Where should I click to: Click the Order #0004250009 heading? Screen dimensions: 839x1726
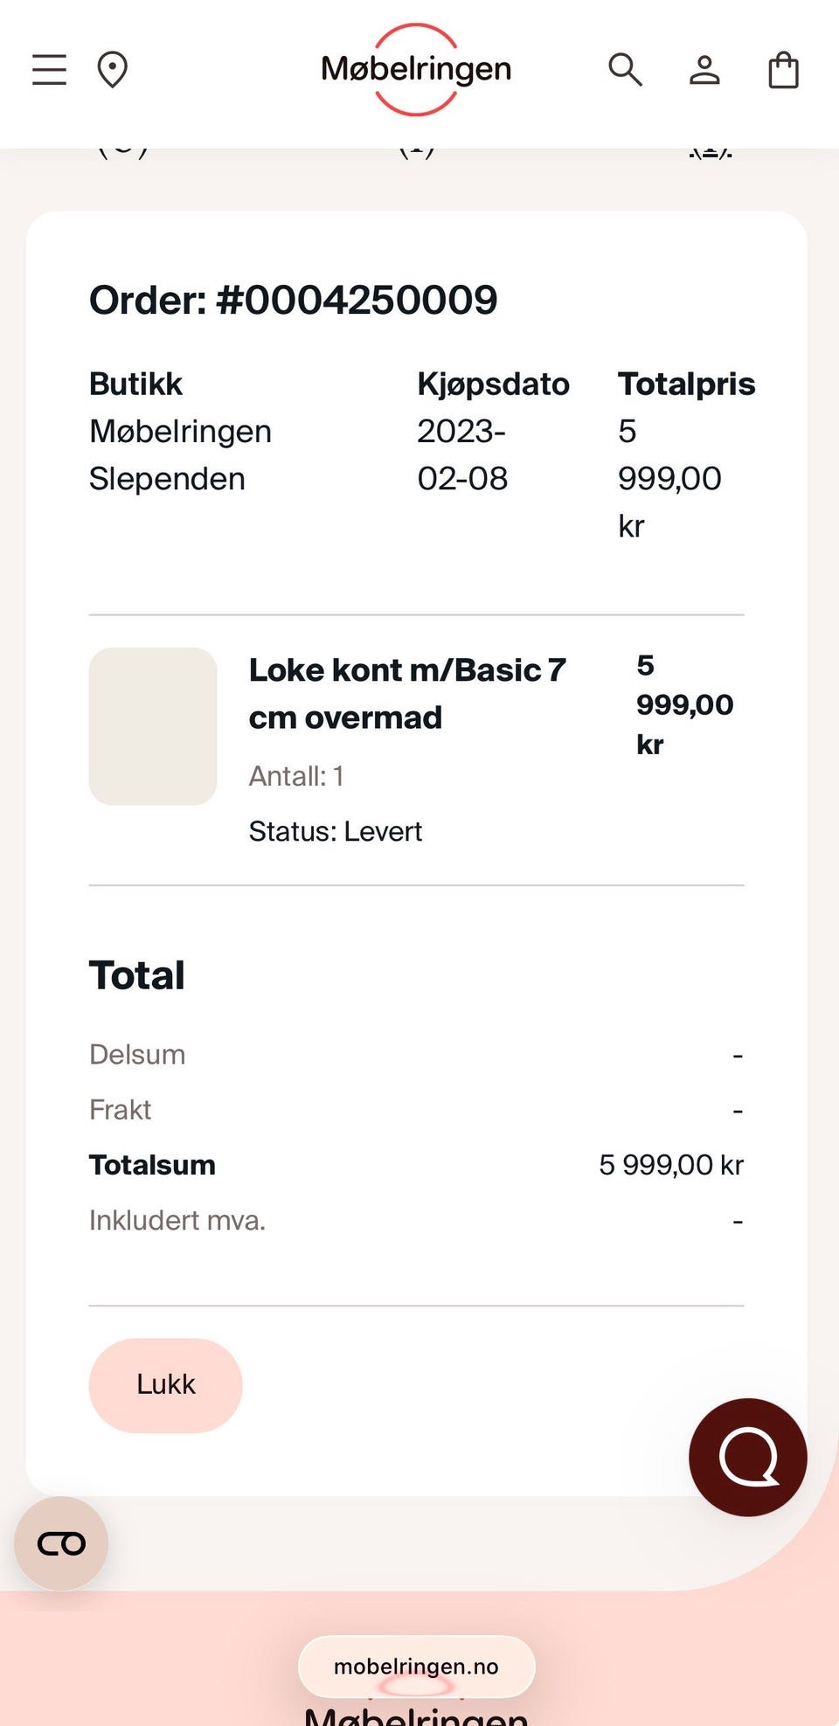point(294,300)
